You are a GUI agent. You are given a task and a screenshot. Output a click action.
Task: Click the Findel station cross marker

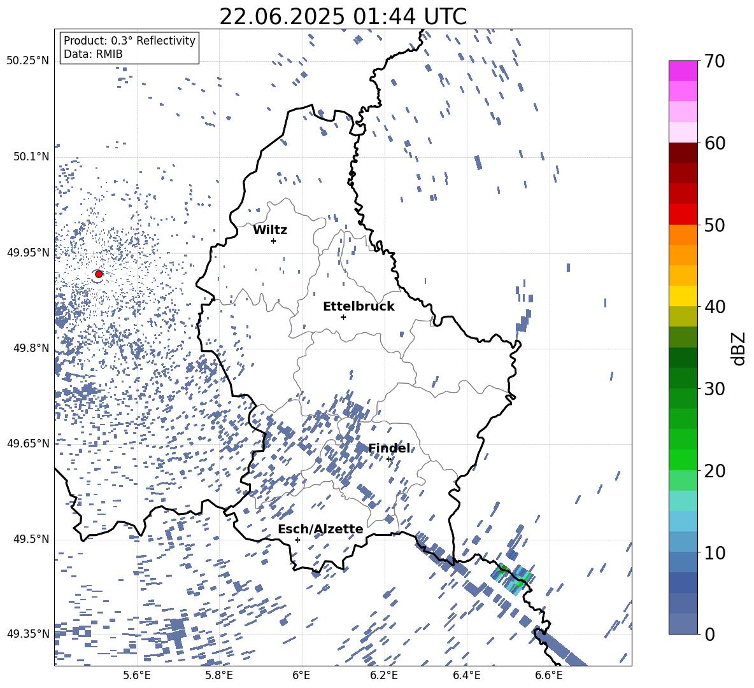(388, 460)
